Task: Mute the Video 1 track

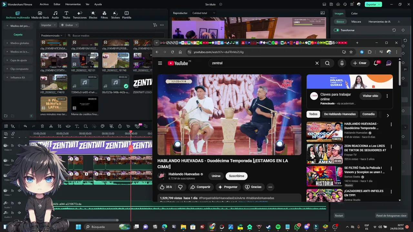Action: (x=19, y=191)
